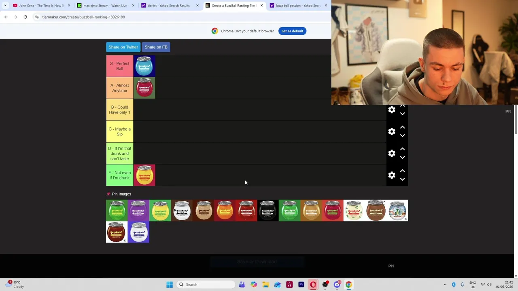Open Microsoft Teams from taskbar
This screenshot has height=291, width=518.
pos(242,285)
